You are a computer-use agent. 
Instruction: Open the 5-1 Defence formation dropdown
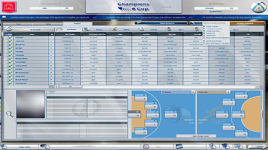[x=193, y=92]
